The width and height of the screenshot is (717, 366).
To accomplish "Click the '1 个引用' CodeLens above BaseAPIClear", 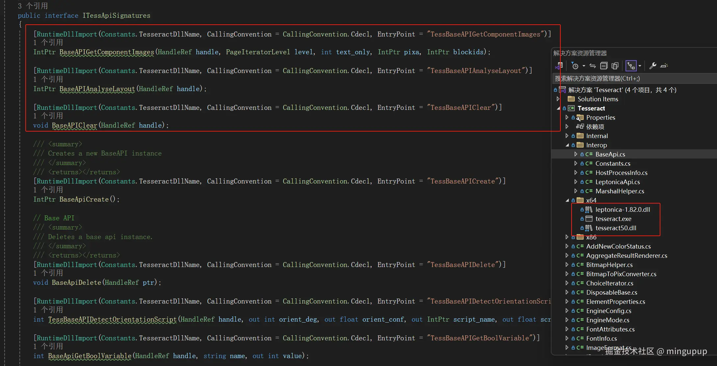I will [48, 116].
